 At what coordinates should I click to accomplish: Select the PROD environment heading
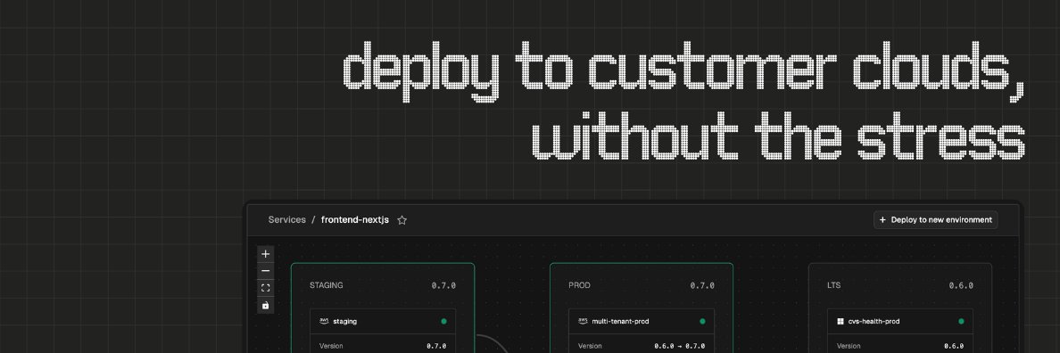(579, 285)
